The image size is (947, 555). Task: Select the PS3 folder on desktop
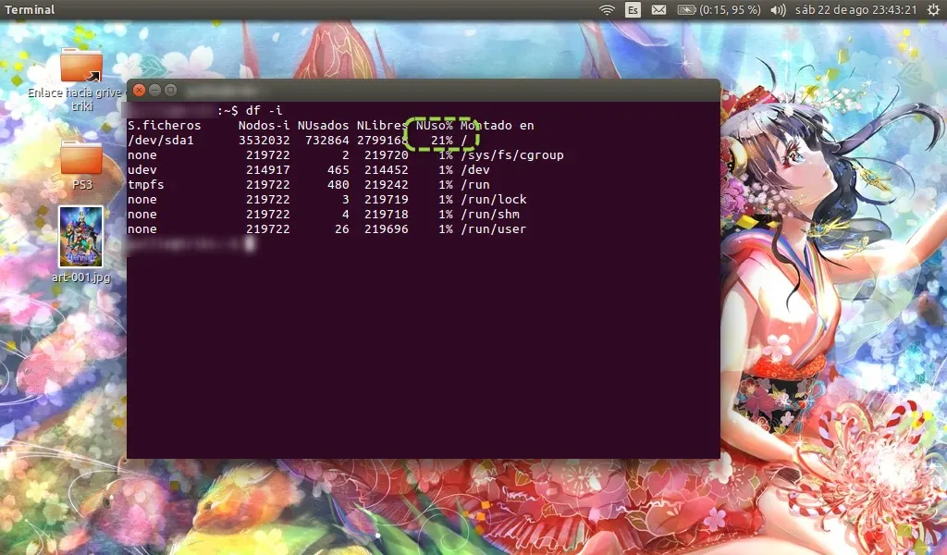[x=81, y=159]
